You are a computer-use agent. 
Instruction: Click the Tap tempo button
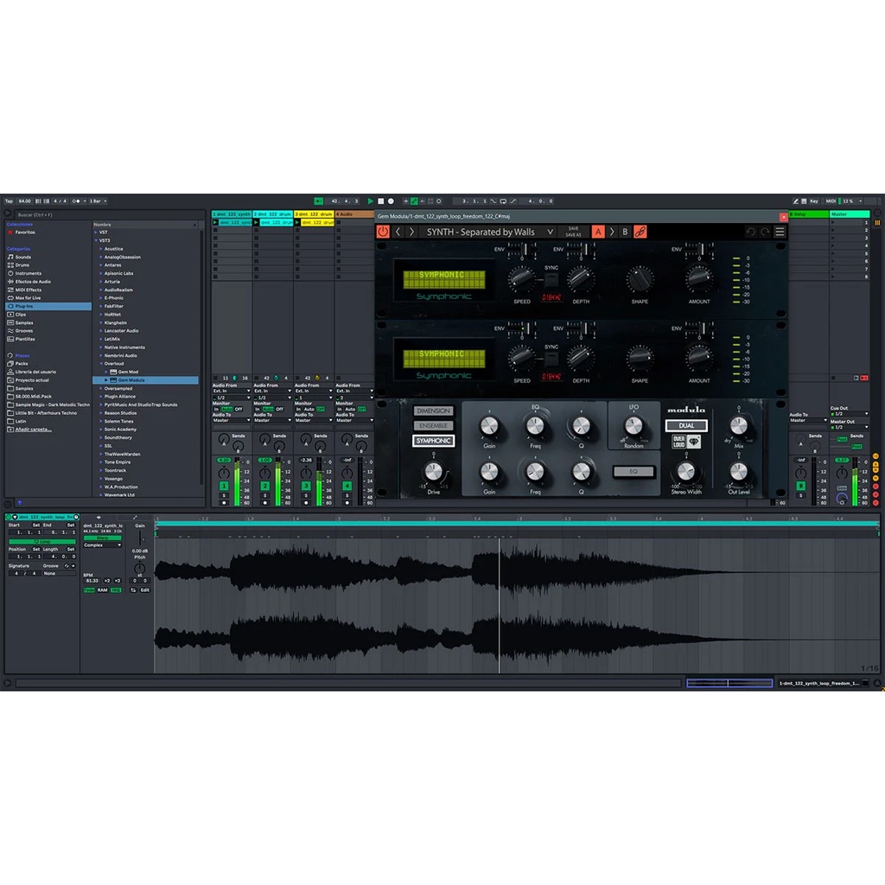pos(9,201)
